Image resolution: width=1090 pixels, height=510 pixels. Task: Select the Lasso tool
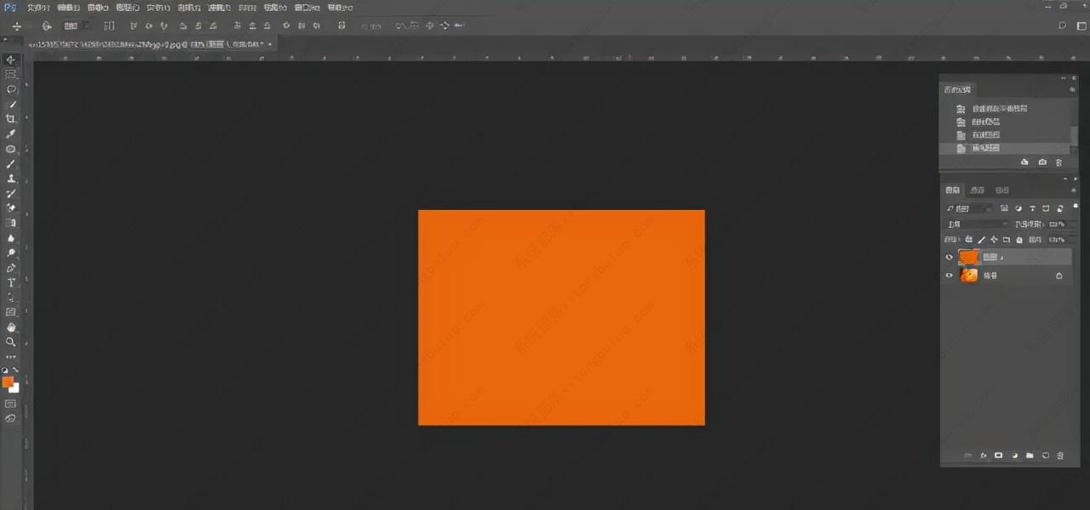coord(11,89)
